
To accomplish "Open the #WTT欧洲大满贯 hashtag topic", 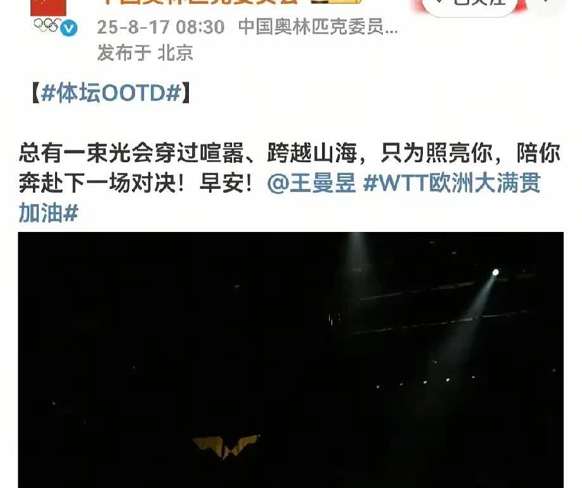I will pyautogui.click(x=452, y=183).
